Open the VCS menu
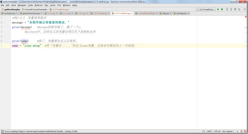Image resolution: width=248 pixels, height=134 pixels. [59, 5]
